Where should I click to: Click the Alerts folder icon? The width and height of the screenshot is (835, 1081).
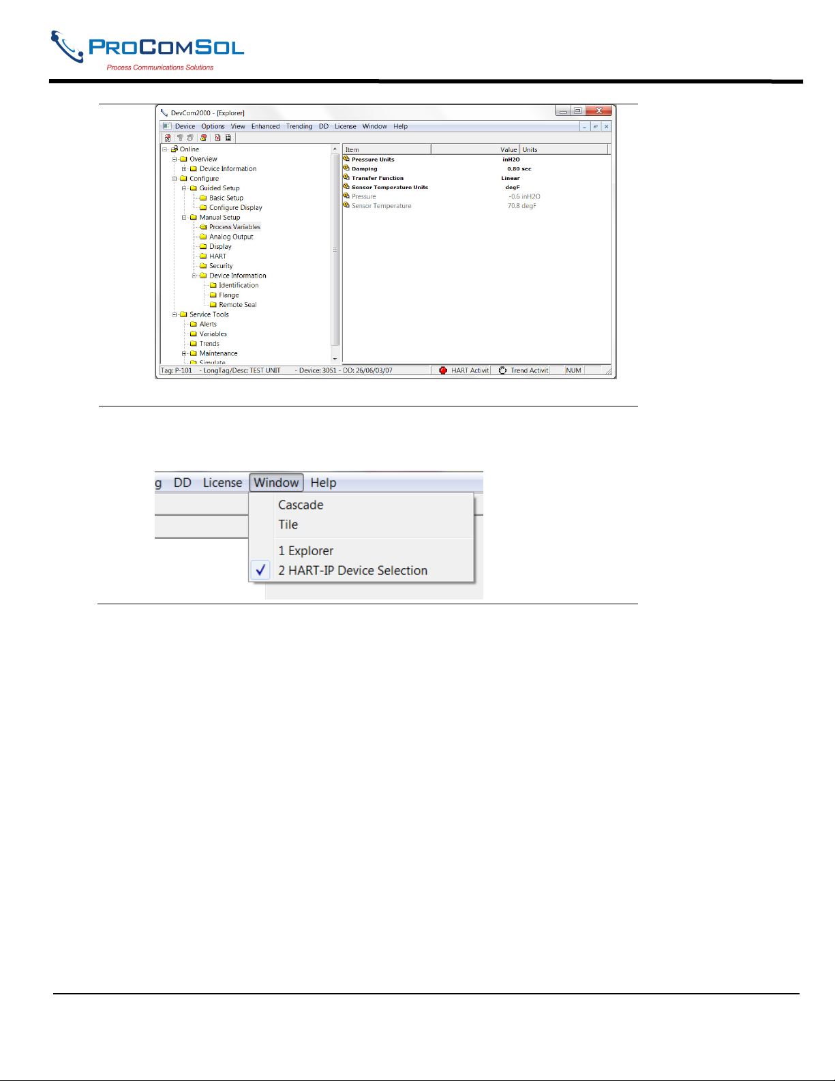[194, 324]
